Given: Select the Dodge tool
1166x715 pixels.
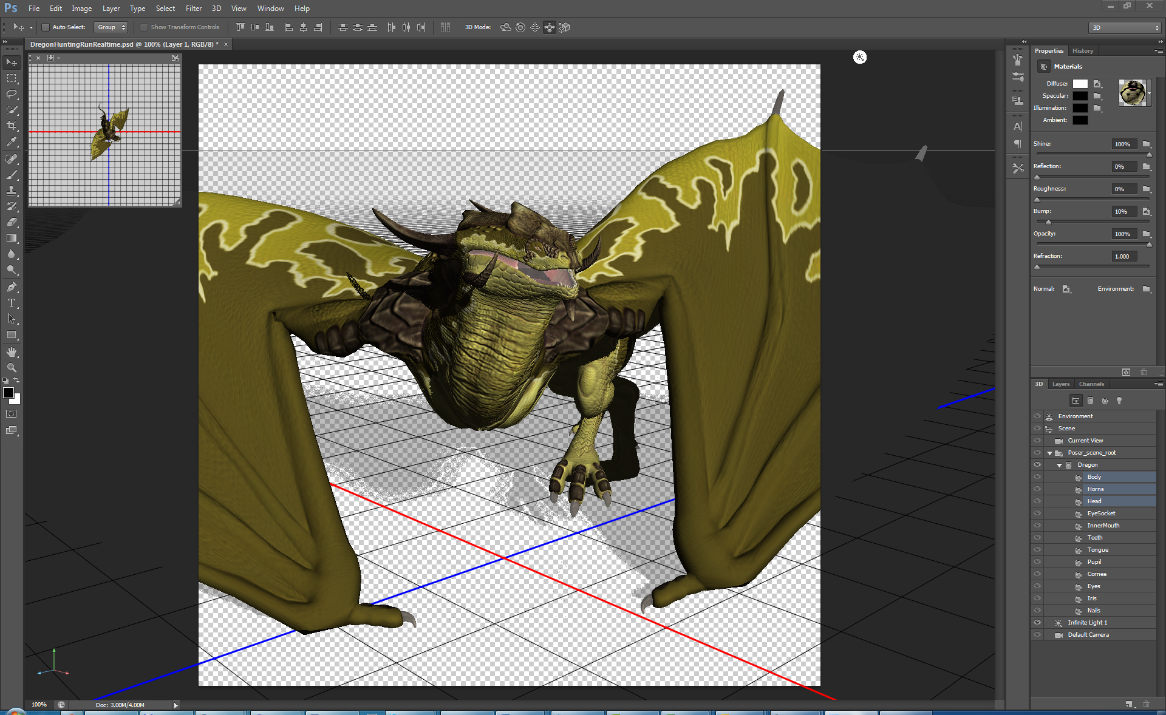Looking at the screenshot, I should coord(12,269).
